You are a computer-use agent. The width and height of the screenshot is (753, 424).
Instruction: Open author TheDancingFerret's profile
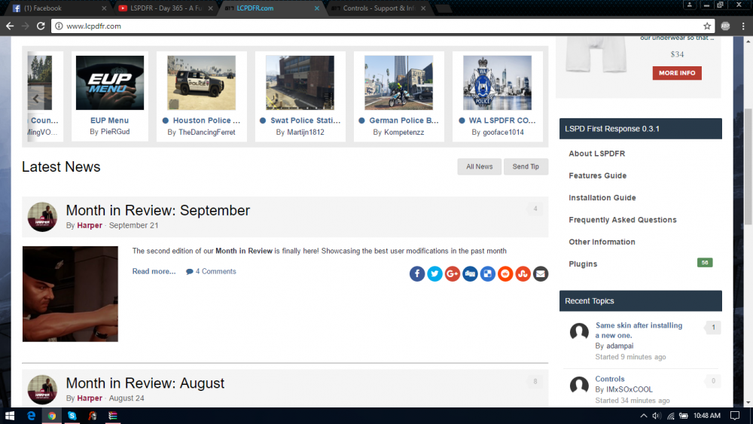207,132
